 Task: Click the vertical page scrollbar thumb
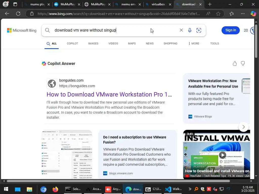coord(256,41)
